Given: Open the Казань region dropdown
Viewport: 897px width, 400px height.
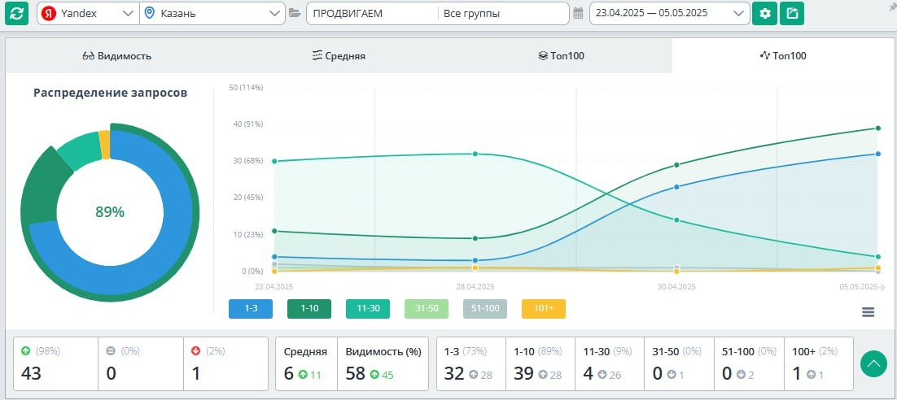Looking at the screenshot, I should (x=212, y=14).
